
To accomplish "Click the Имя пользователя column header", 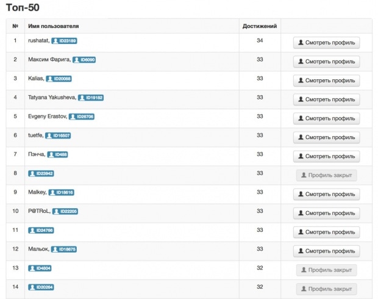I will pyautogui.click(x=53, y=26).
